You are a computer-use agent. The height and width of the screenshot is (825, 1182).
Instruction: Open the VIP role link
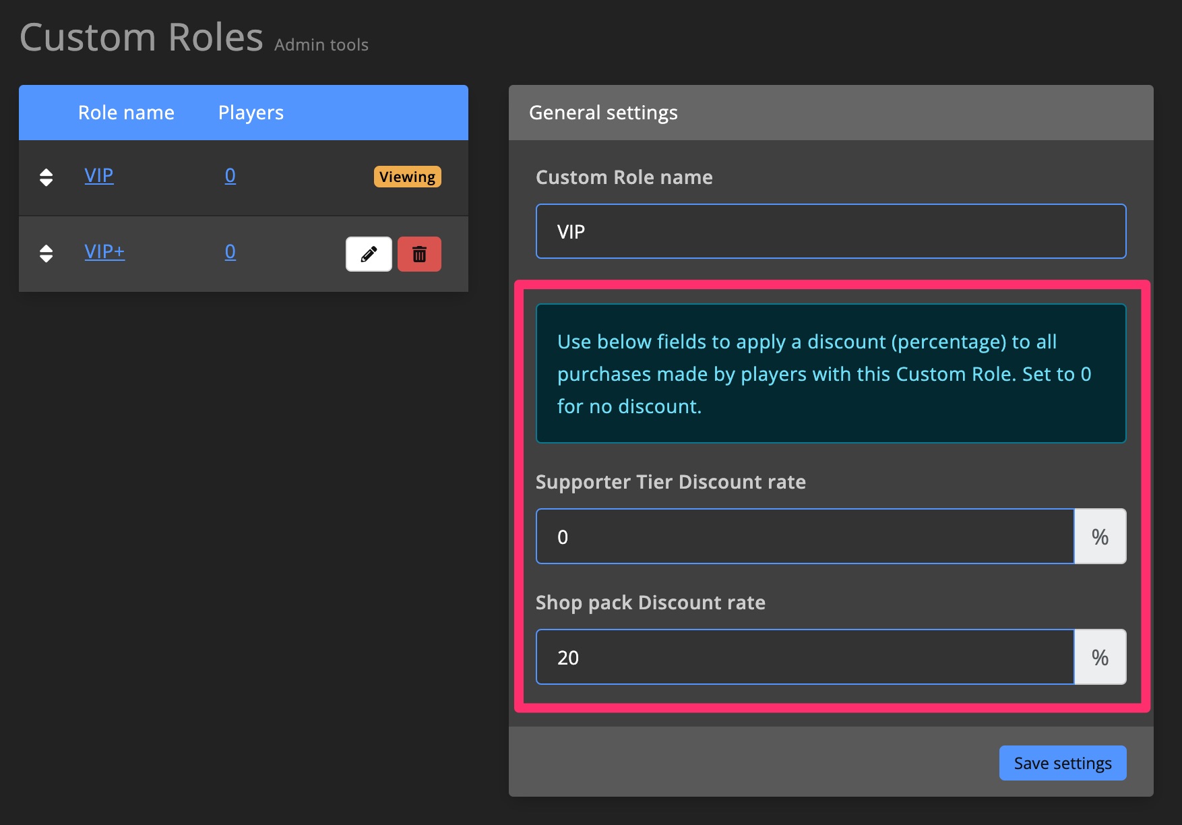pos(99,175)
